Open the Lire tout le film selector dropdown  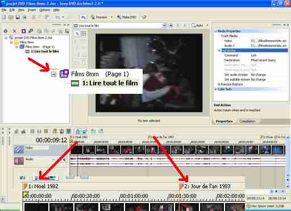tap(164, 26)
